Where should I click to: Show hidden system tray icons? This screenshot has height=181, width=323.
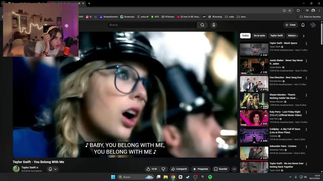tap(290, 177)
